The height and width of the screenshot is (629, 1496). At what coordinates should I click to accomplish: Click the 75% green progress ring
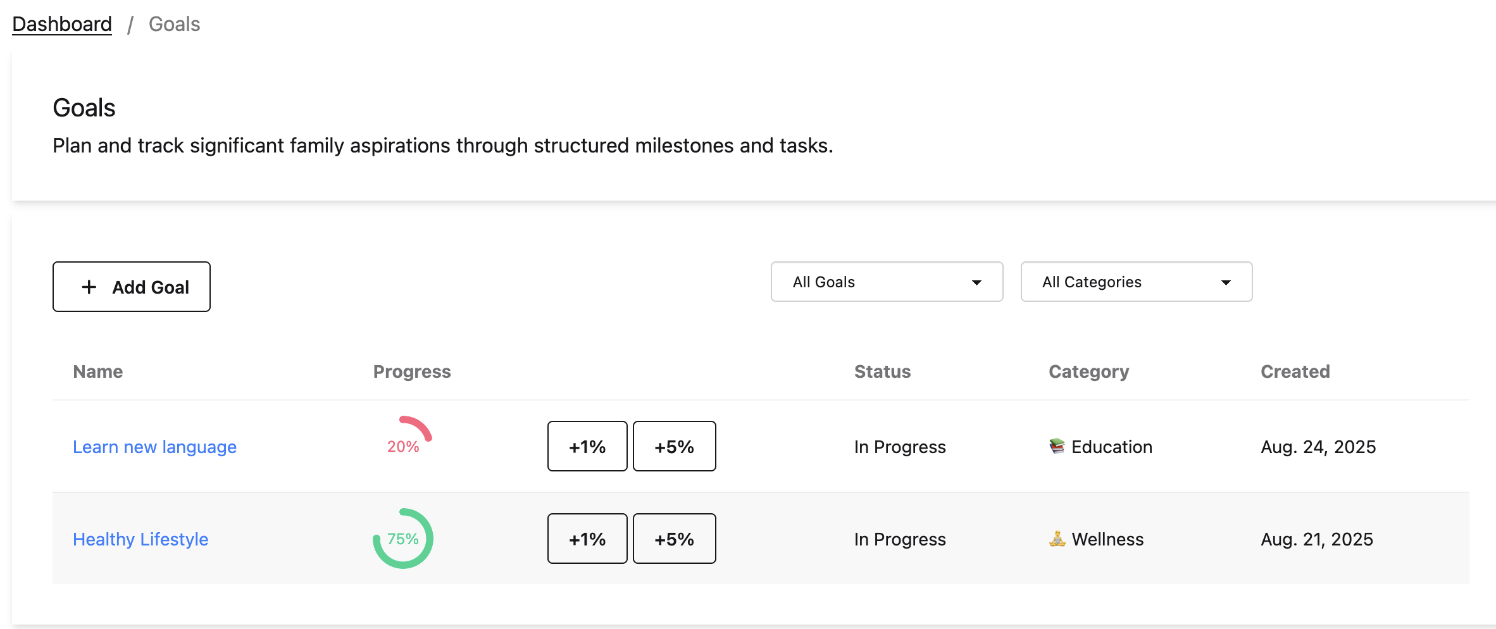[x=403, y=539]
